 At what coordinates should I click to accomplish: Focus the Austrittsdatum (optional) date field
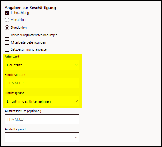point(42,119)
